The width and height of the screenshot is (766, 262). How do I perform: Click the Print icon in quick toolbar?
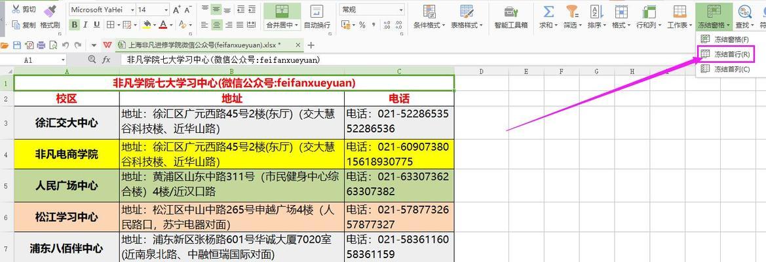tap(41, 45)
